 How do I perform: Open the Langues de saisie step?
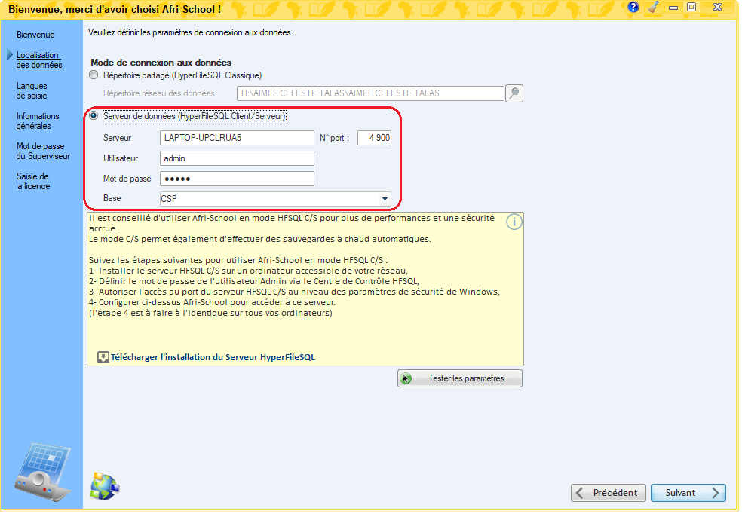click(x=32, y=90)
